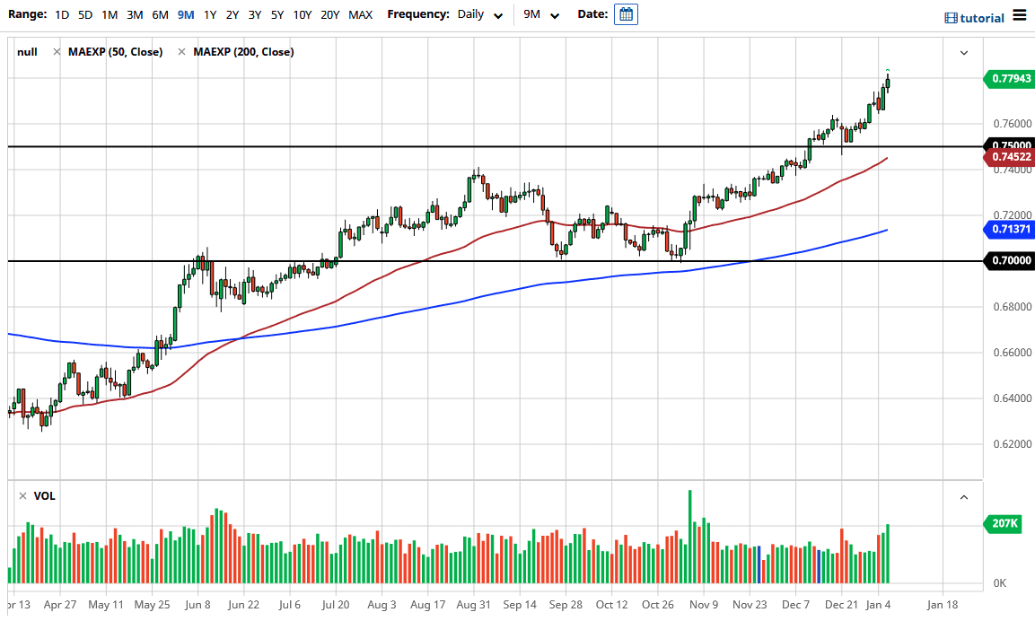Enable the MAX range view

click(x=360, y=14)
